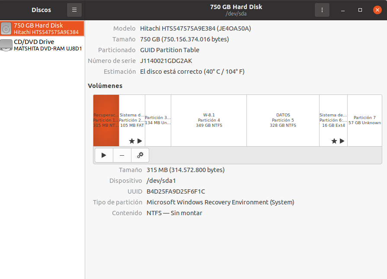Click the CD/DVD drive icon in sidebar
This screenshot has height=279, width=387.
[x=6, y=45]
